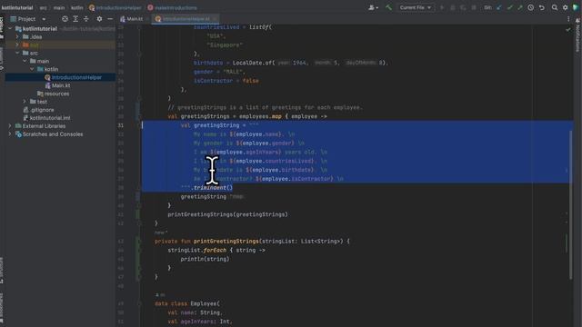582x327 pixels.
Task: Collapse the src folder in project tree
Action: (x=17, y=53)
